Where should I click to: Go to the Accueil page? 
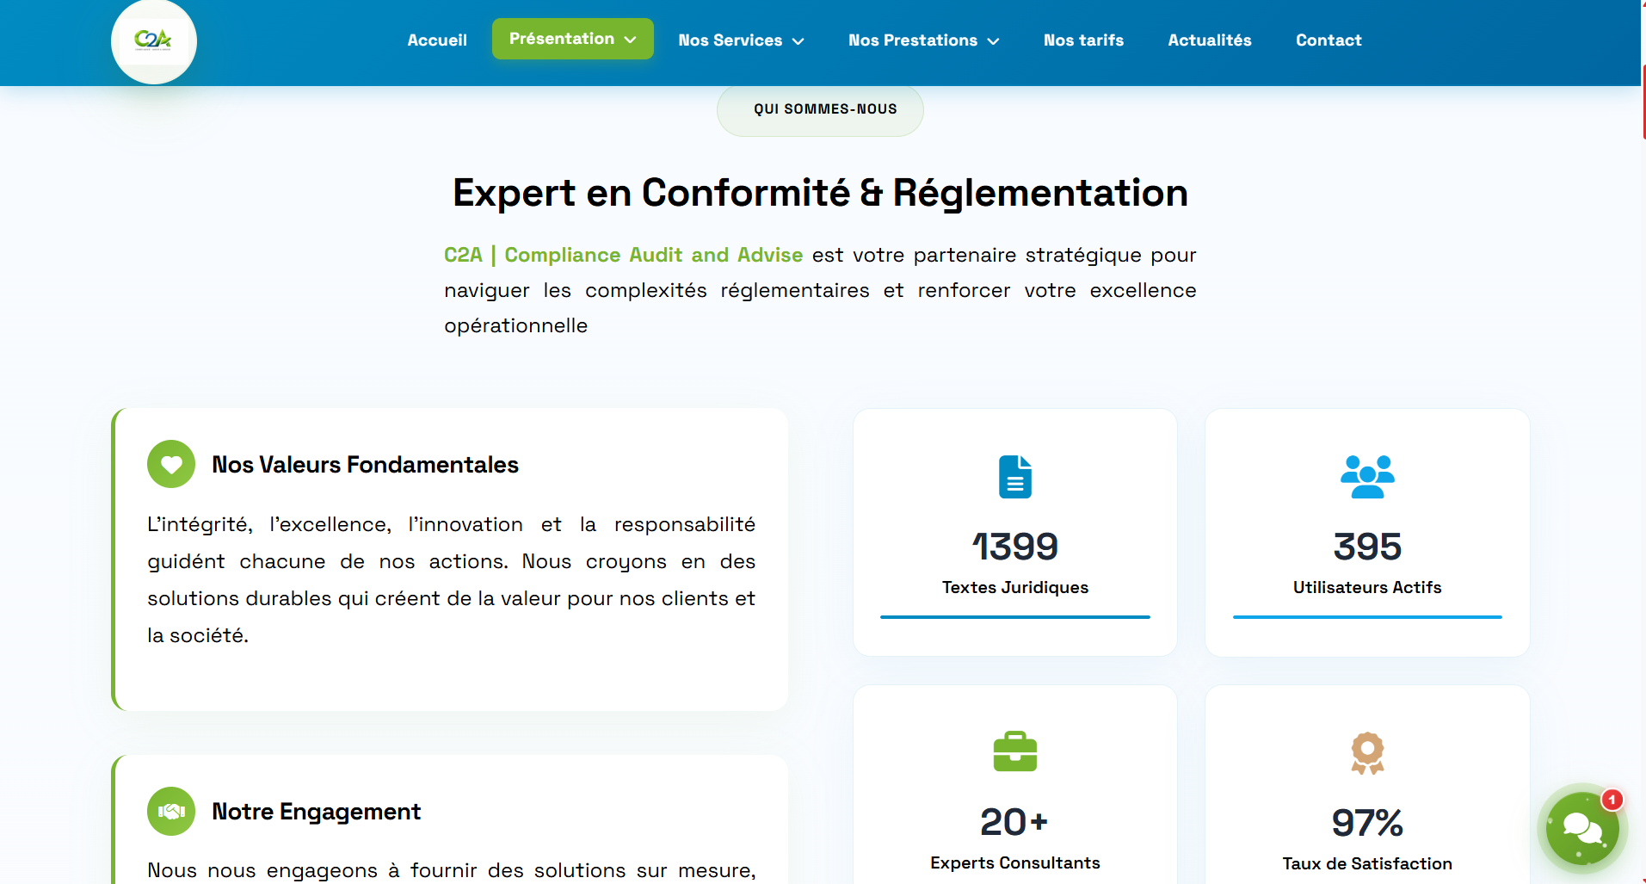[437, 40]
